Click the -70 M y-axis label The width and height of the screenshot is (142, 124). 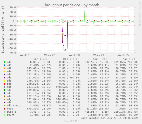point(12,53)
